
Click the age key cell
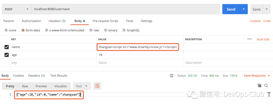coord(53,55)
